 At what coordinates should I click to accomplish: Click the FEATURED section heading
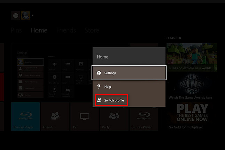(x=174, y=38)
